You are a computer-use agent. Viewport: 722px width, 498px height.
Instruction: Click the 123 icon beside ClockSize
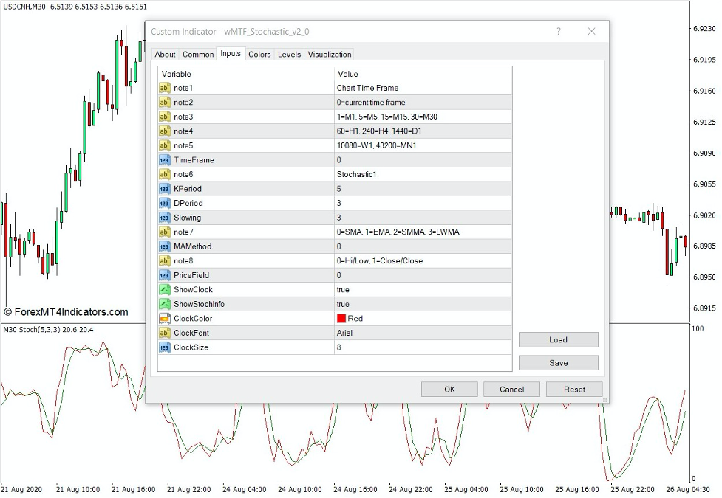point(164,347)
